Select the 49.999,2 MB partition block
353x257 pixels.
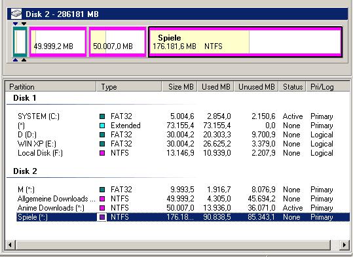coord(58,42)
